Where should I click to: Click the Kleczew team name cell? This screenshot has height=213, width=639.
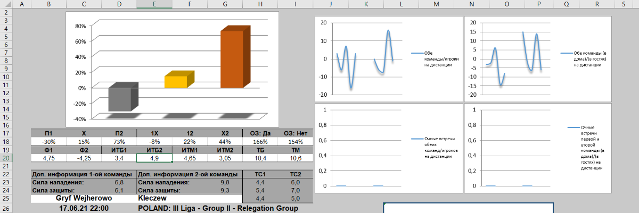coord(189,198)
